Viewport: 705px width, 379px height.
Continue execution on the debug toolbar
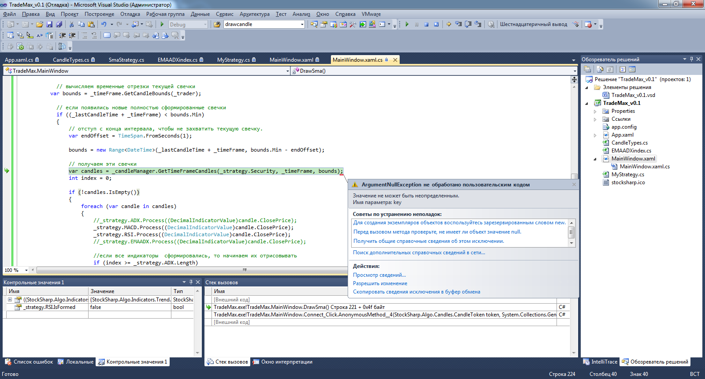click(x=407, y=24)
